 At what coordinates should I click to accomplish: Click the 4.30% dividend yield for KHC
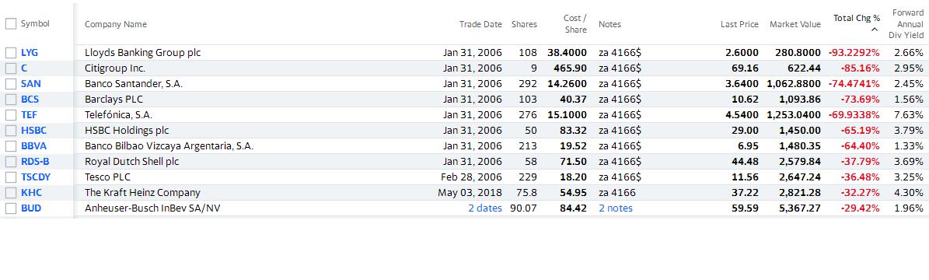(909, 193)
